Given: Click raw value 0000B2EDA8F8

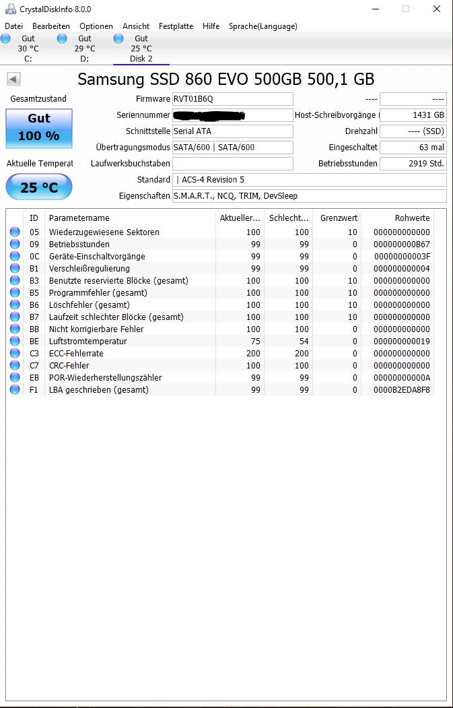Looking at the screenshot, I should pyautogui.click(x=402, y=389).
